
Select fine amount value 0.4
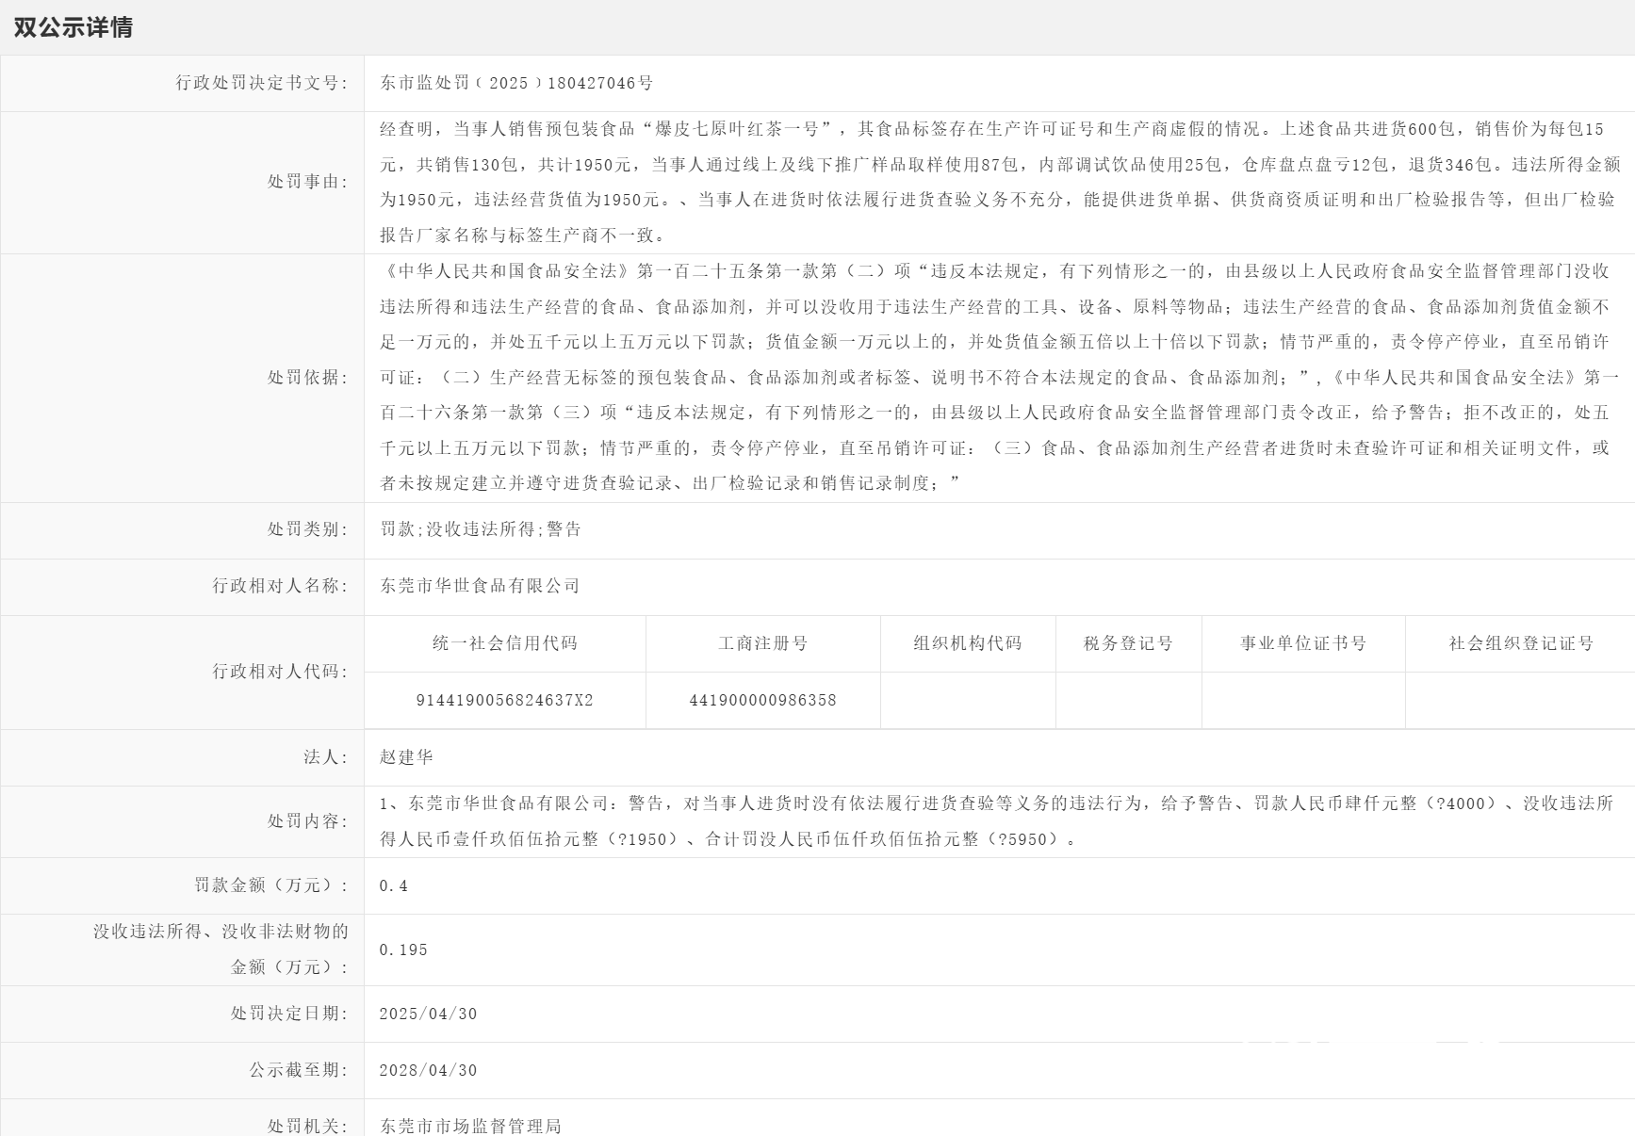(394, 886)
